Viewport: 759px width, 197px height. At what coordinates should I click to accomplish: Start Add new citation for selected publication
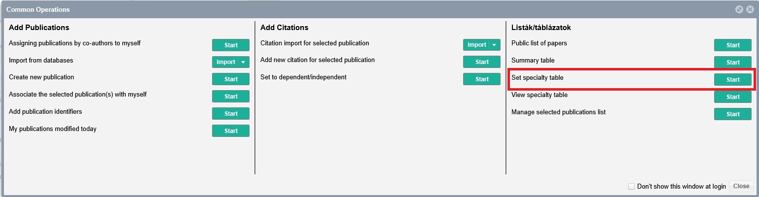point(482,62)
